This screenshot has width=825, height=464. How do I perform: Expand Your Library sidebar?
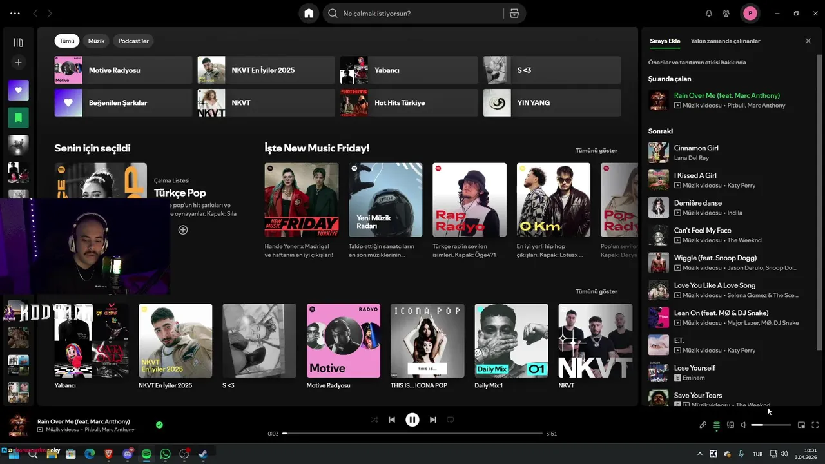(x=18, y=43)
